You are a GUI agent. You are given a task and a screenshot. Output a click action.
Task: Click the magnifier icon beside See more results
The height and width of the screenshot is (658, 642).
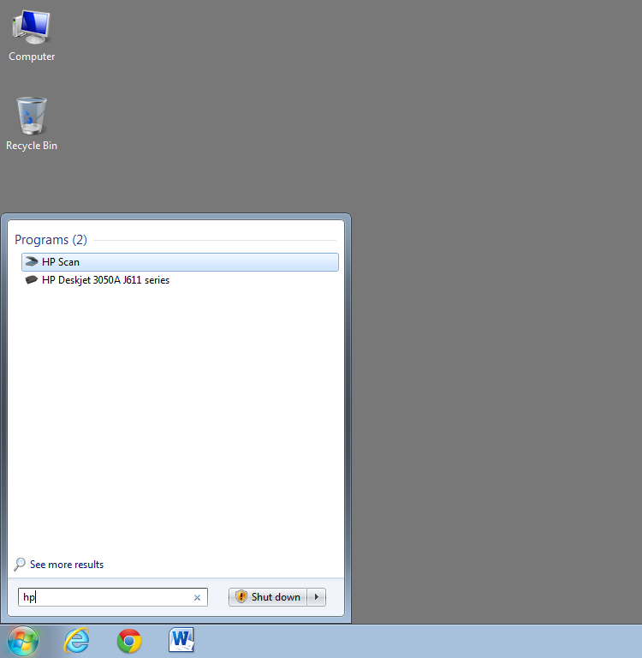tap(20, 565)
